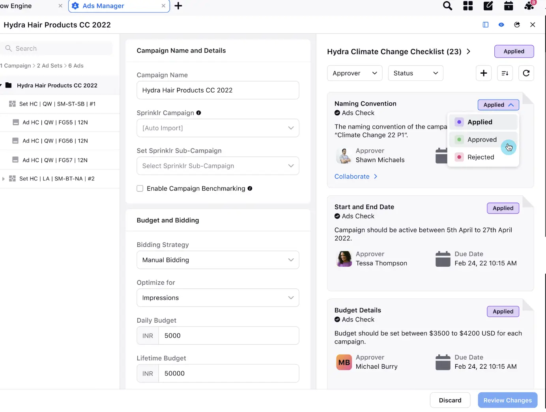Click the 2 Ad Sets breadcrumb
The width and height of the screenshot is (546, 412).
point(50,66)
